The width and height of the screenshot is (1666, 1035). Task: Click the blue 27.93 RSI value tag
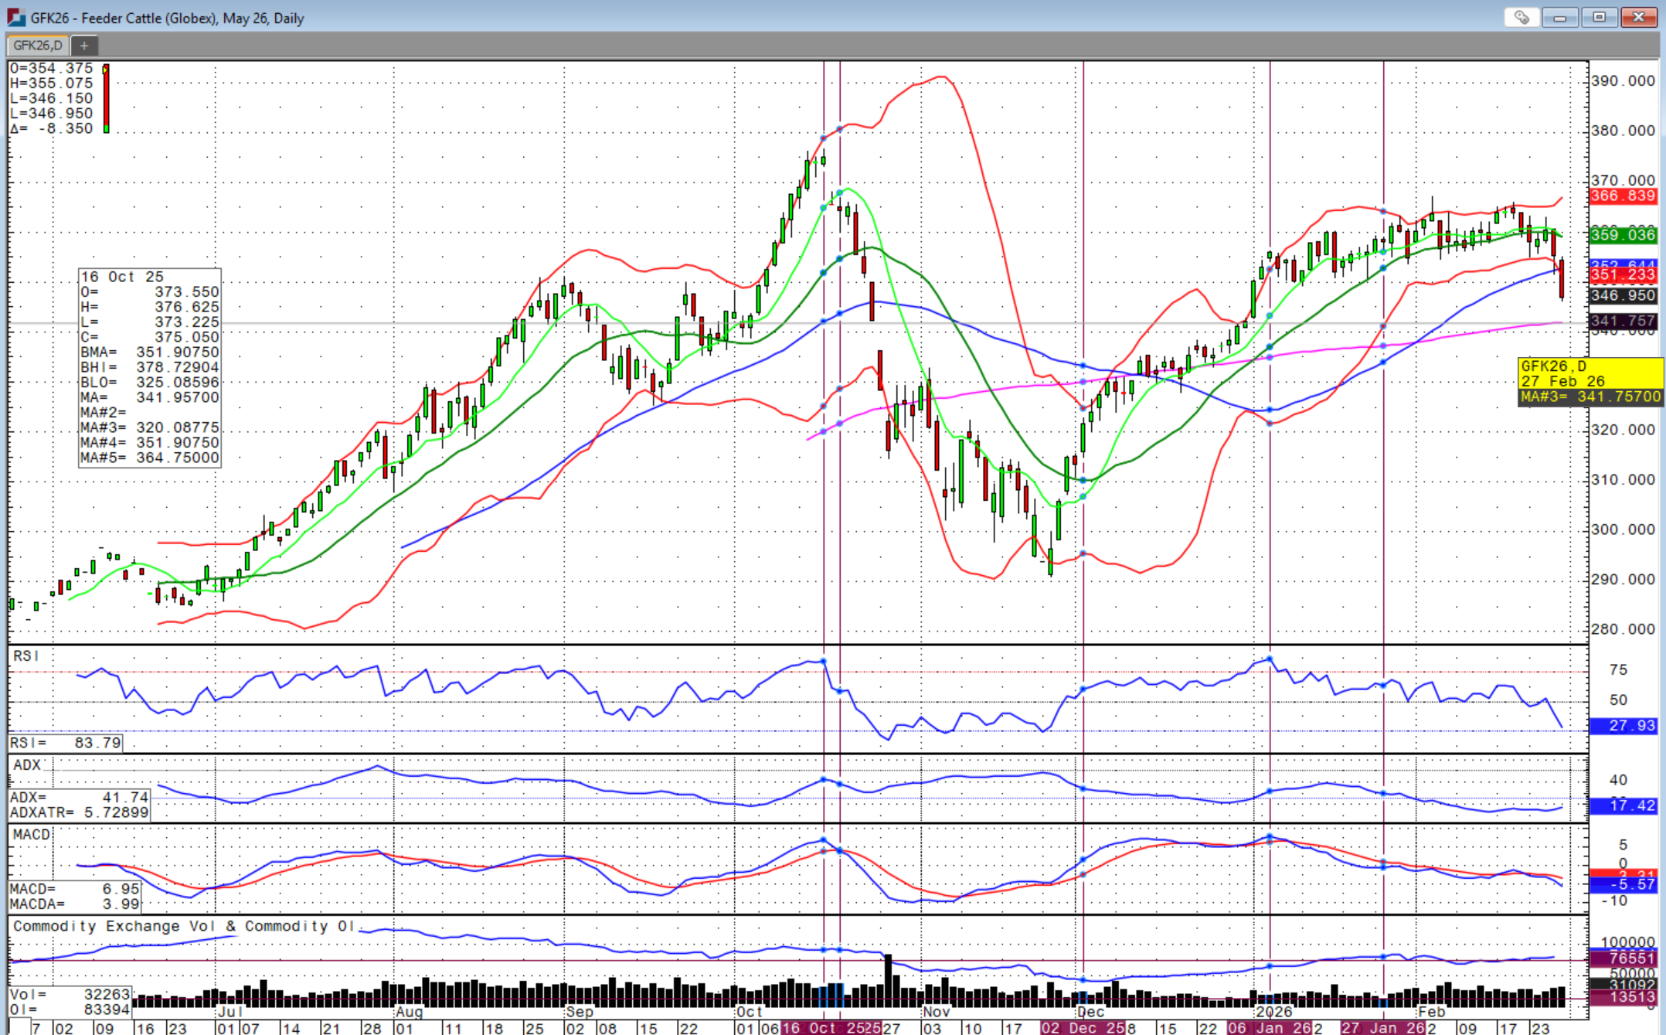1623,725
